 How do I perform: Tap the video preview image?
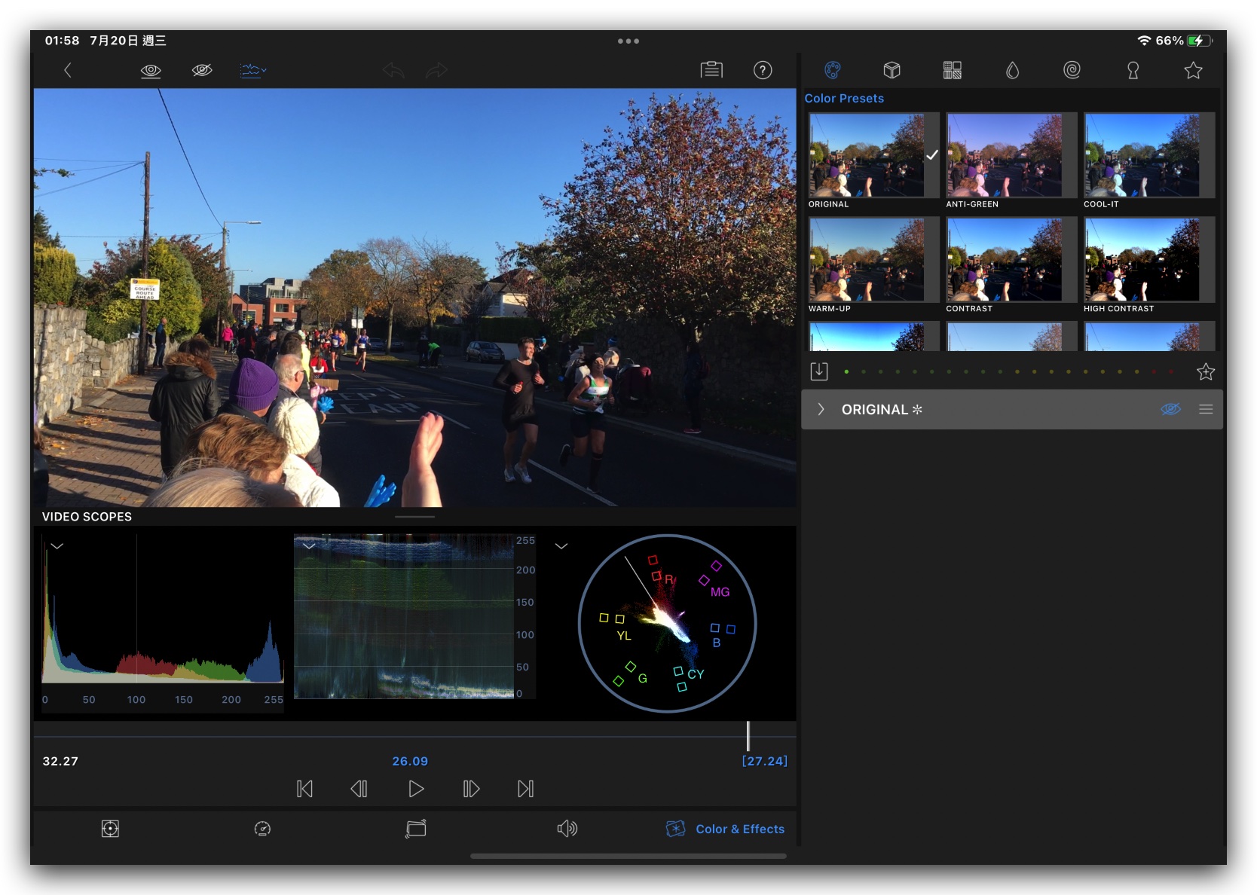(x=414, y=298)
